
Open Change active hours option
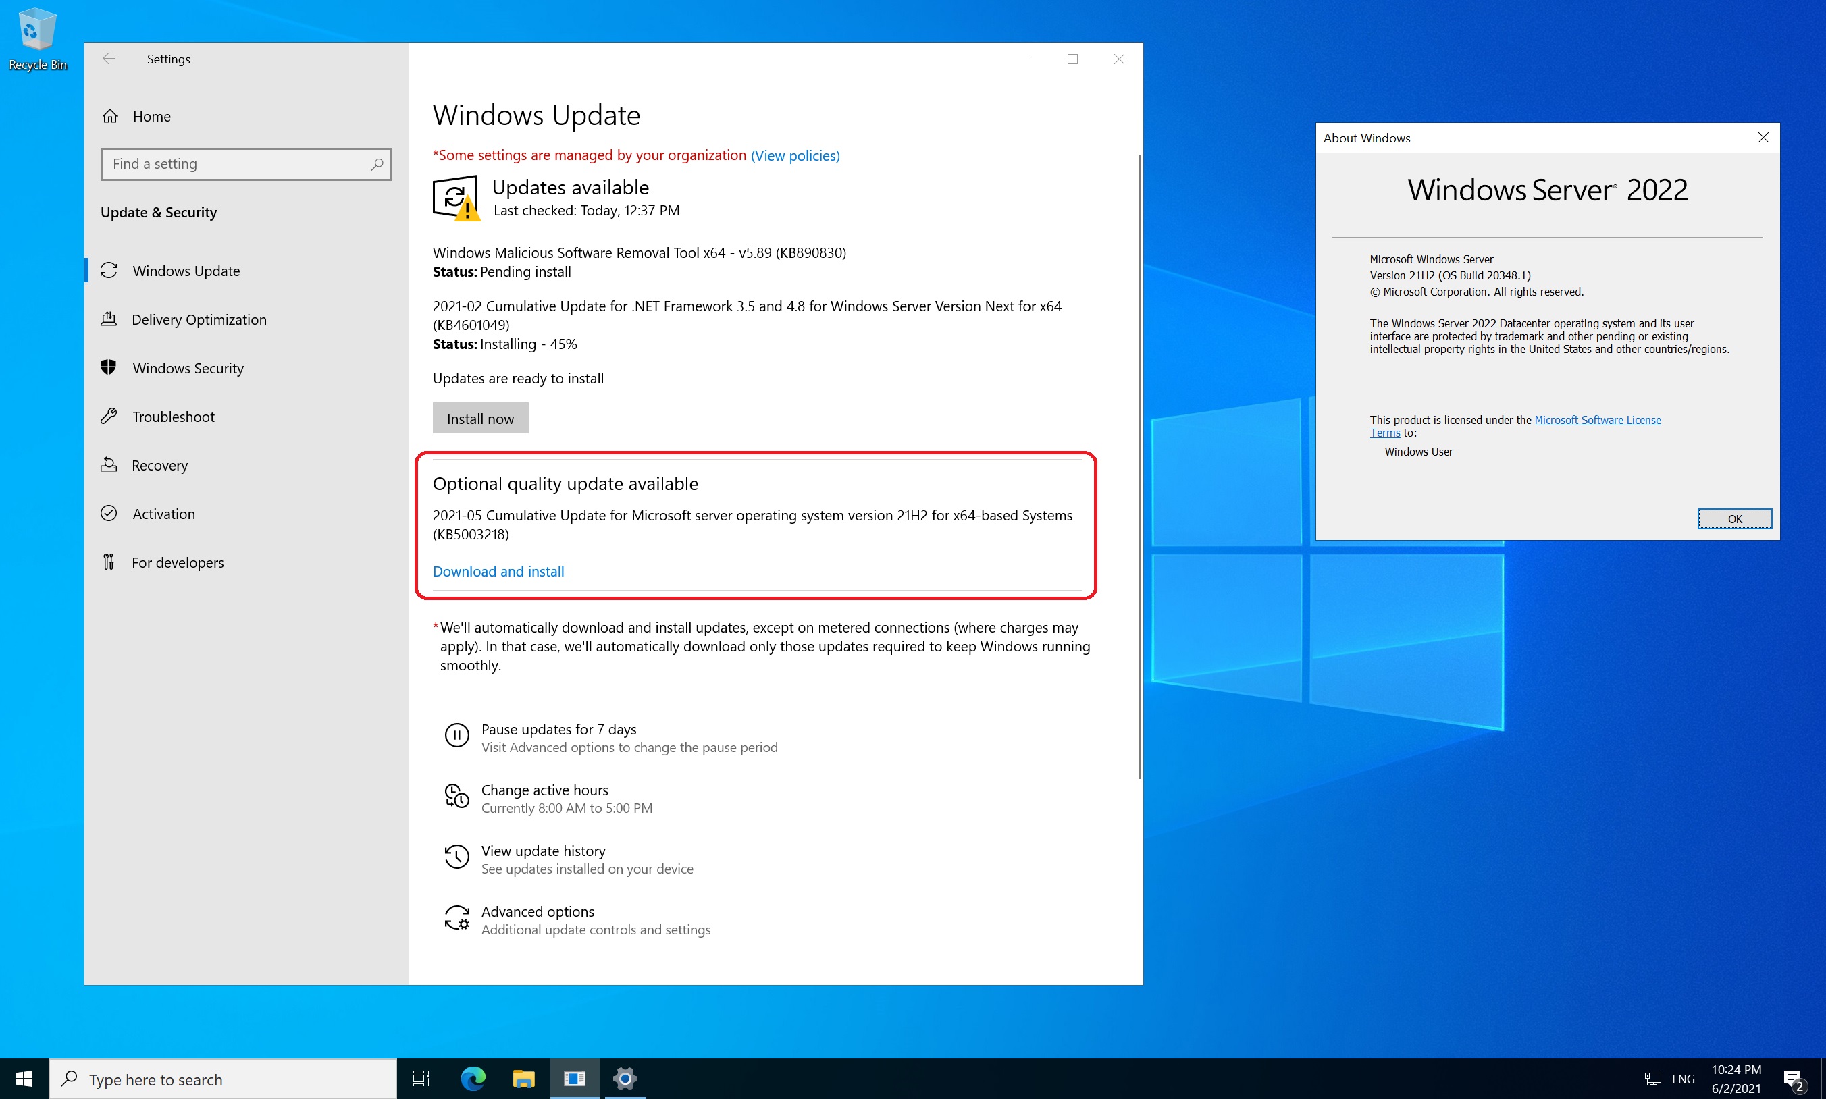point(544,790)
